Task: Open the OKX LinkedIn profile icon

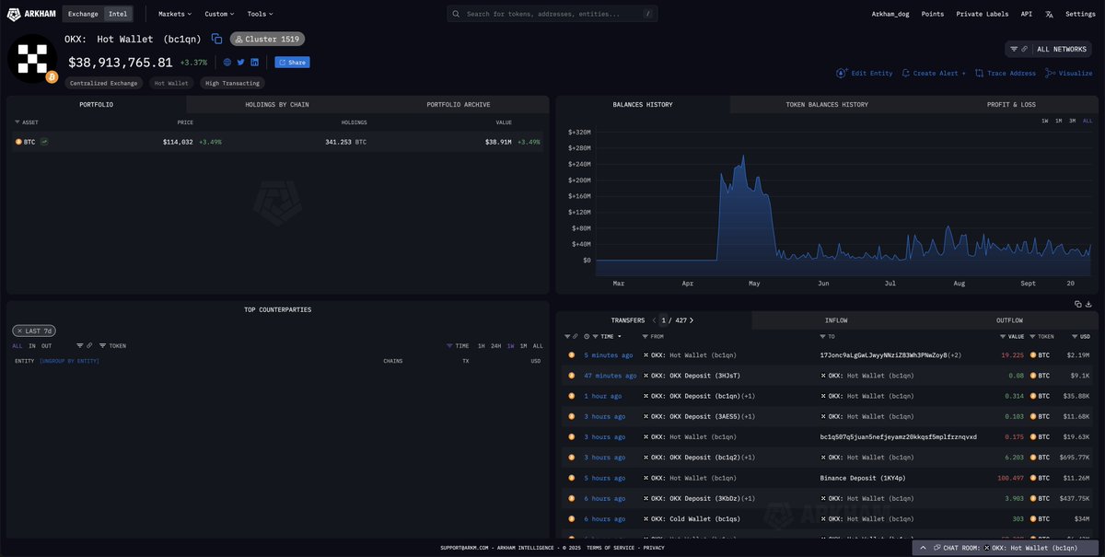Action: pos(255,63)
